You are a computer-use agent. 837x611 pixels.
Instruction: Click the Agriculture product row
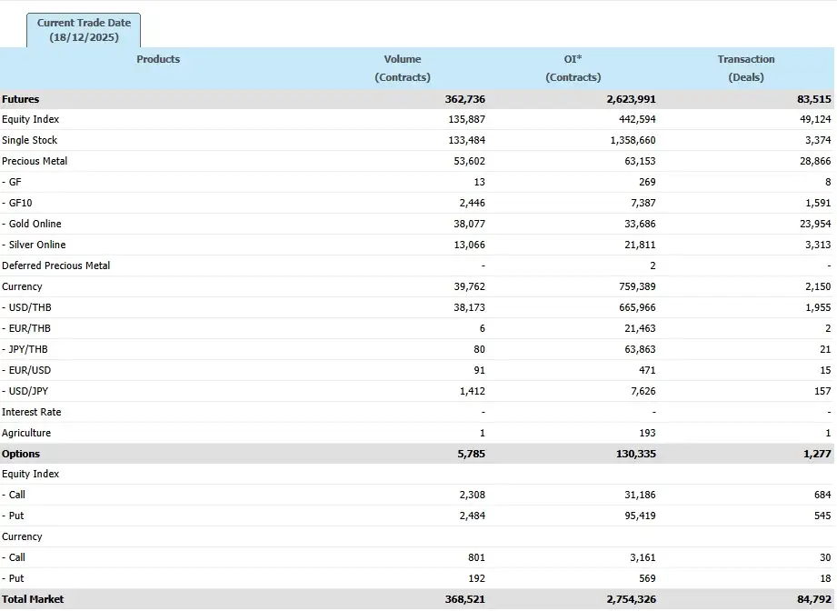click(26, 434)
